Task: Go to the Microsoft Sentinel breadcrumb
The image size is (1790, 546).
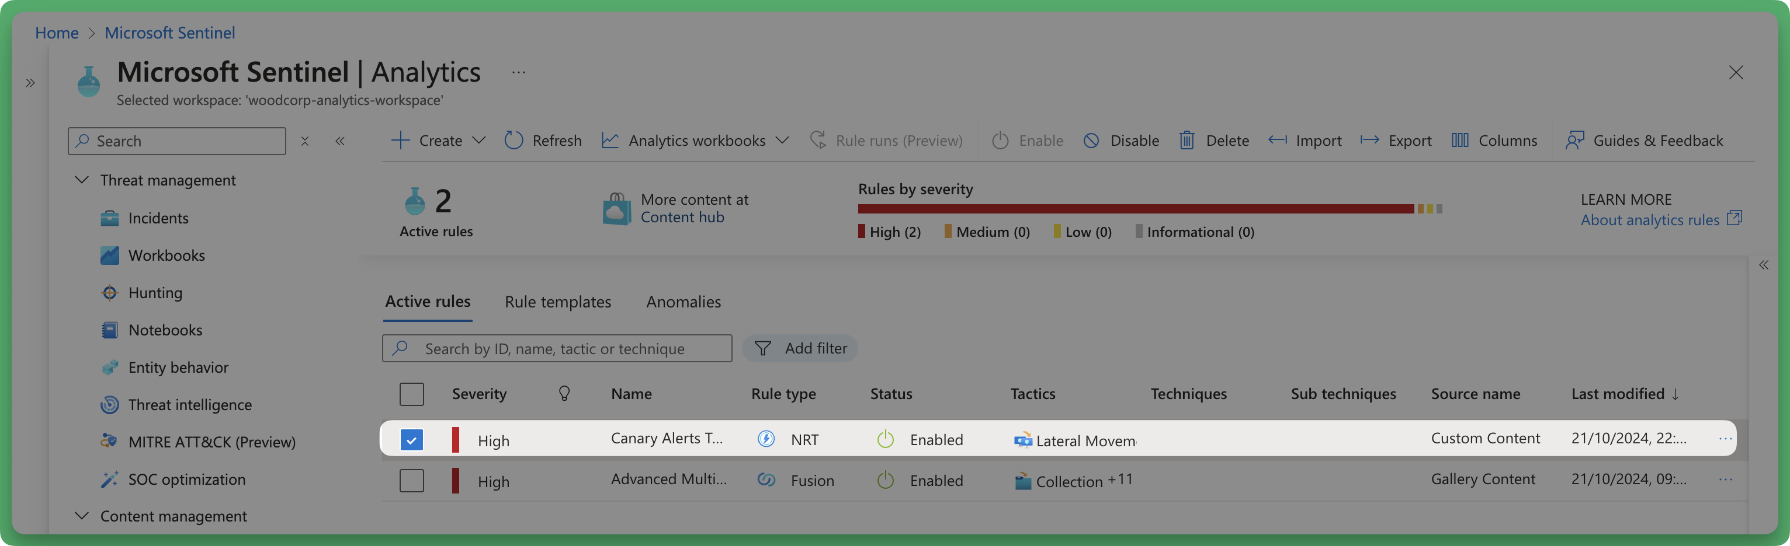Action: [169, 33]
